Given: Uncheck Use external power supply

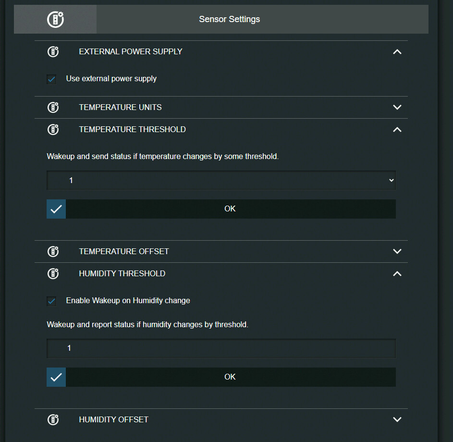Looking at the screenshot, I should [x=51, y=79].
